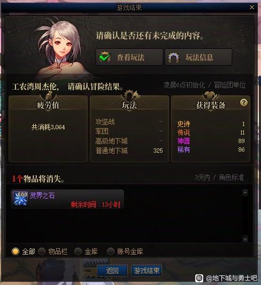Open the 查看玩法 button

pyautogui.click(x=129, y=57)
